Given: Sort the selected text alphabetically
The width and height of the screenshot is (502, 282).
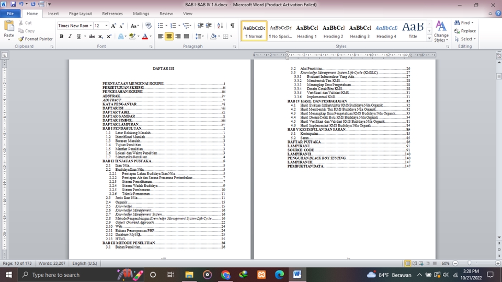Looking at the screenshot, I should [220, 26].
